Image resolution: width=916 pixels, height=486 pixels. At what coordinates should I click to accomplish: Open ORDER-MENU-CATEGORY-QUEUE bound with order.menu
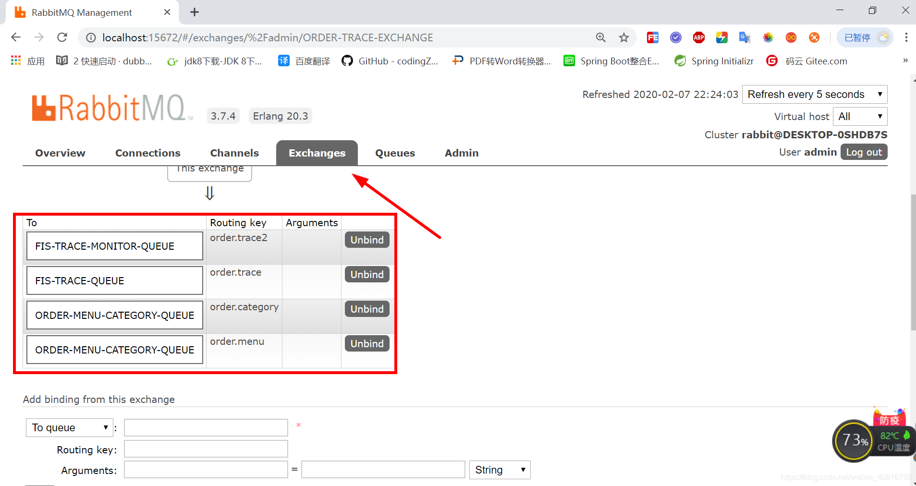[x=115, y=350]
